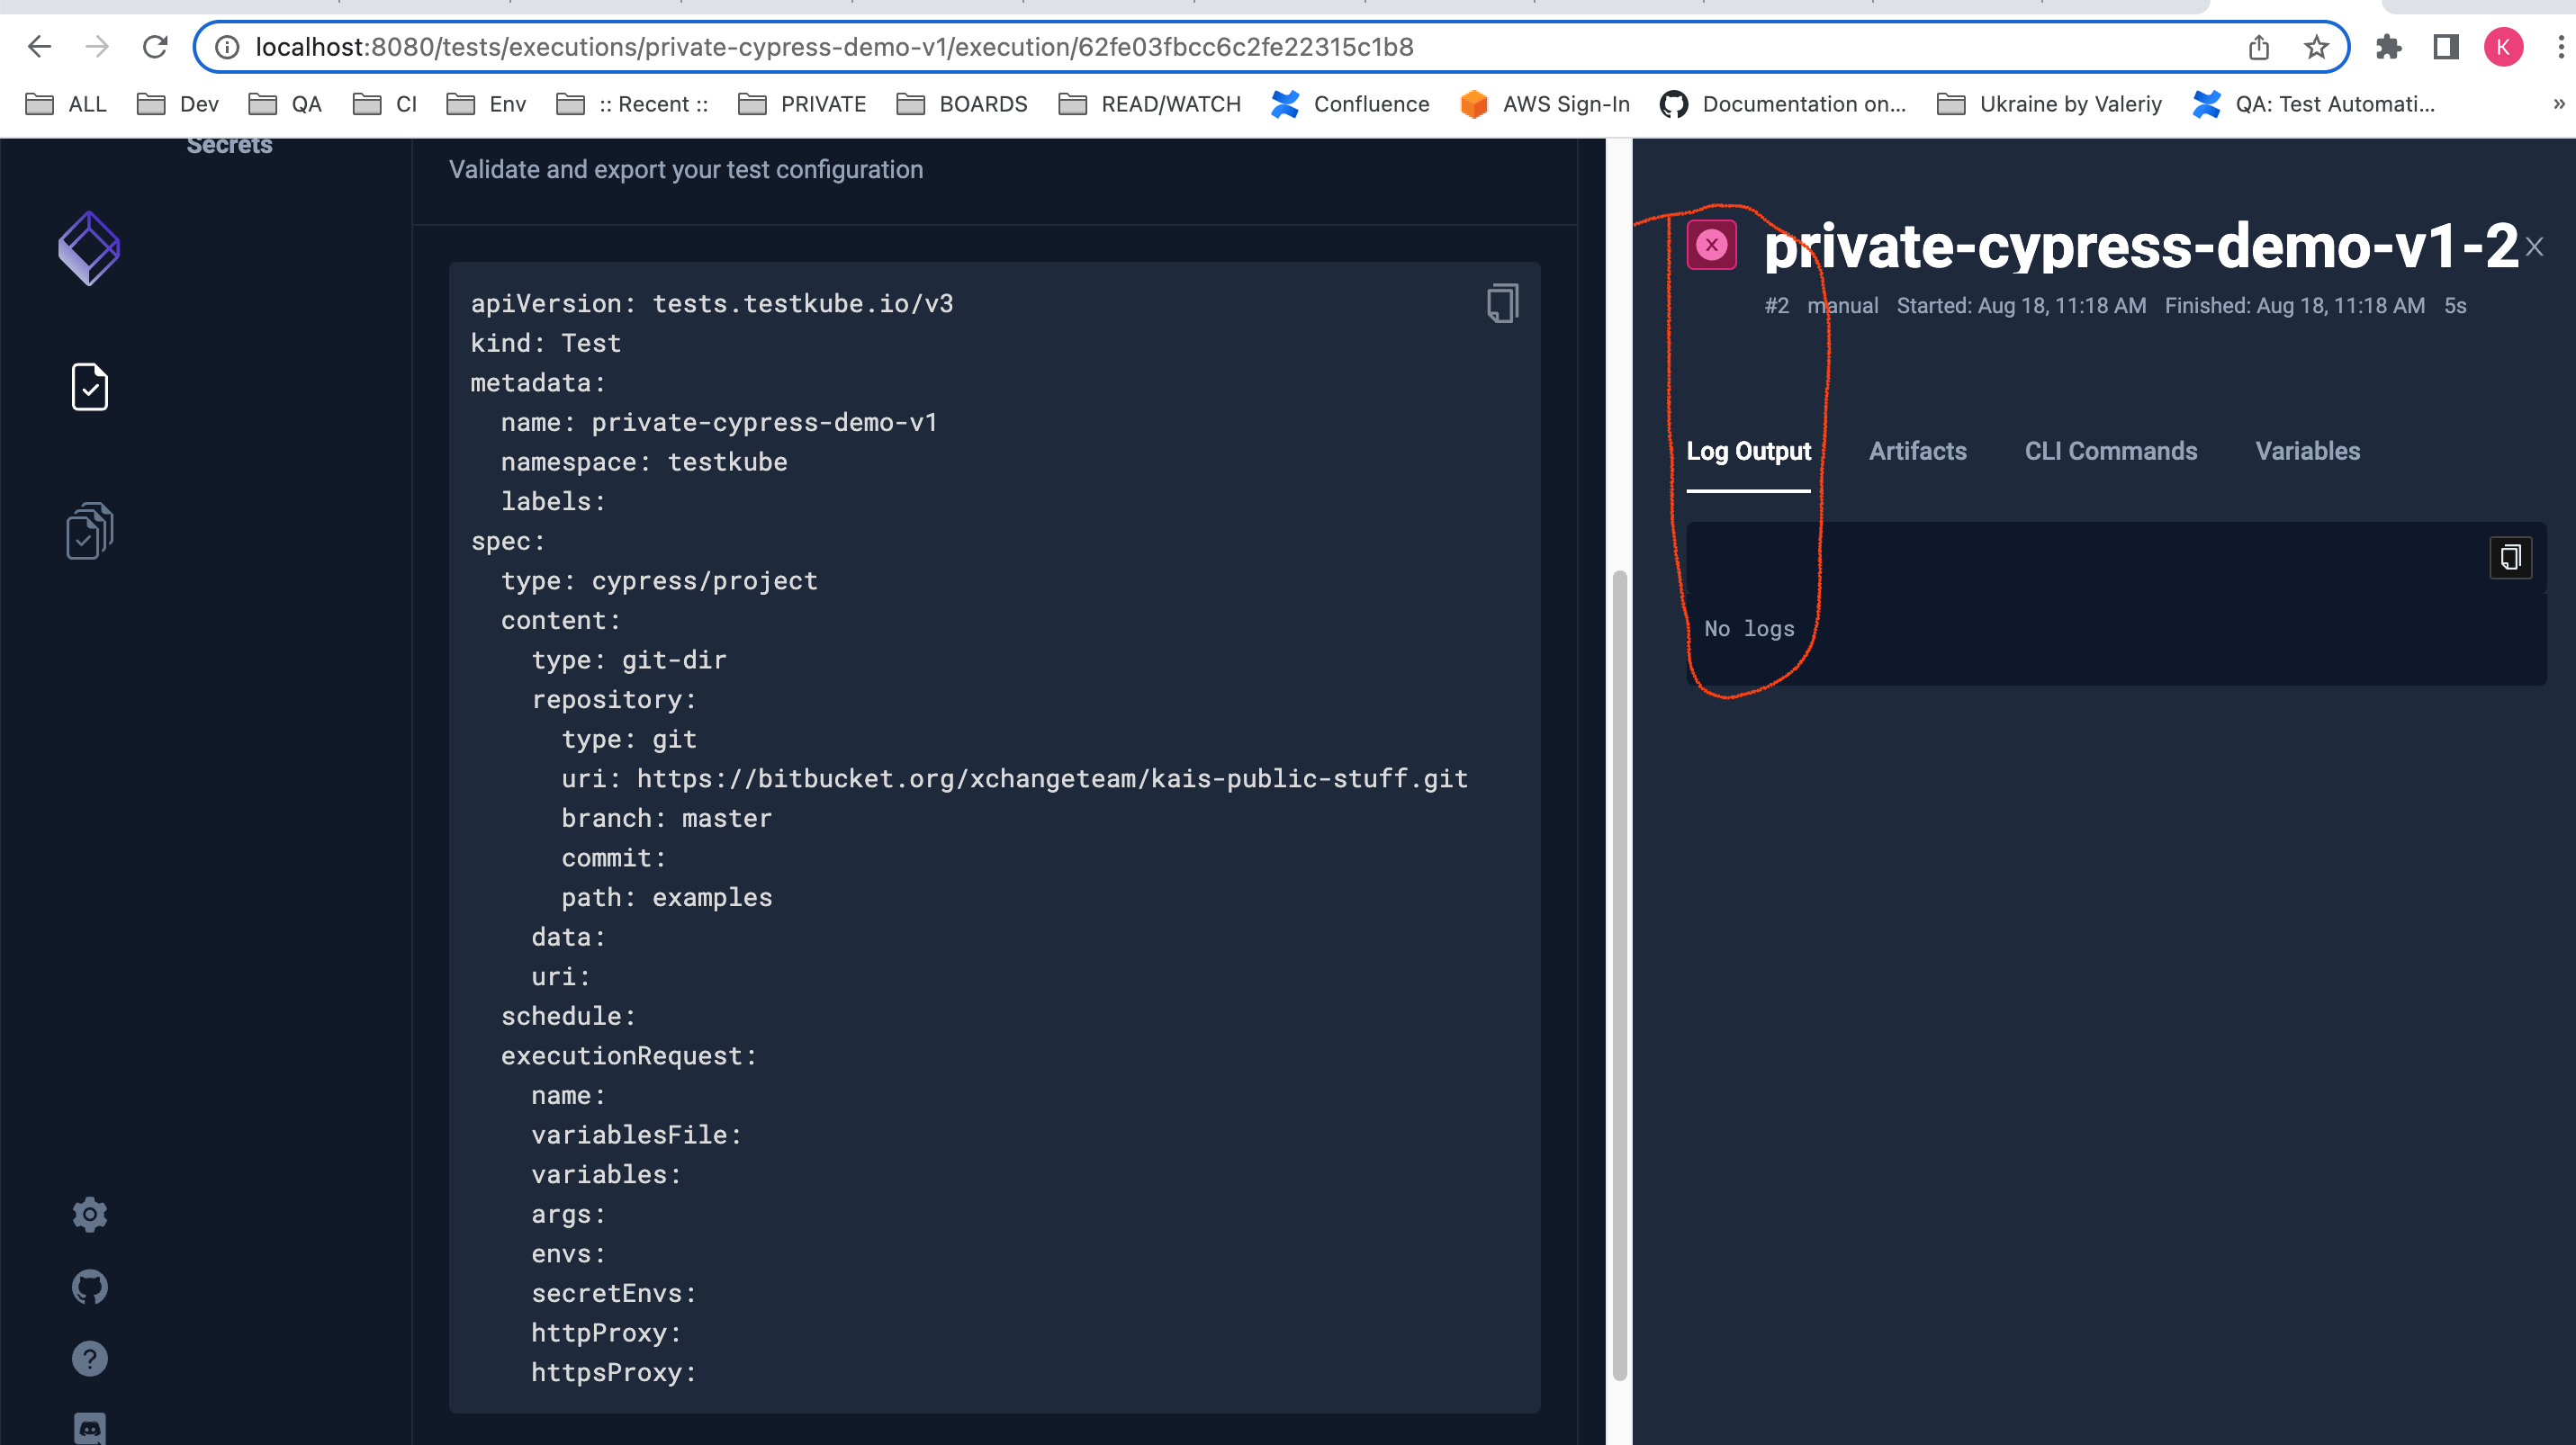Copy the test YAML using the copy icon
The height and width of the screenshot is (1445, 2576).
(1501, 303)
